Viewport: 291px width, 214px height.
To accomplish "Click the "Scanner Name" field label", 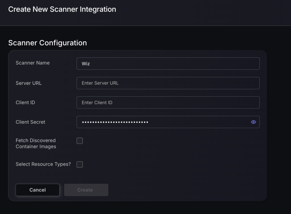I will click(33, 63).
